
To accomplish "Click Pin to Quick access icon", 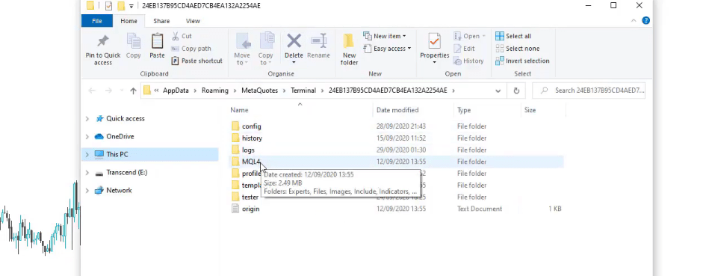I will point(102,41).
